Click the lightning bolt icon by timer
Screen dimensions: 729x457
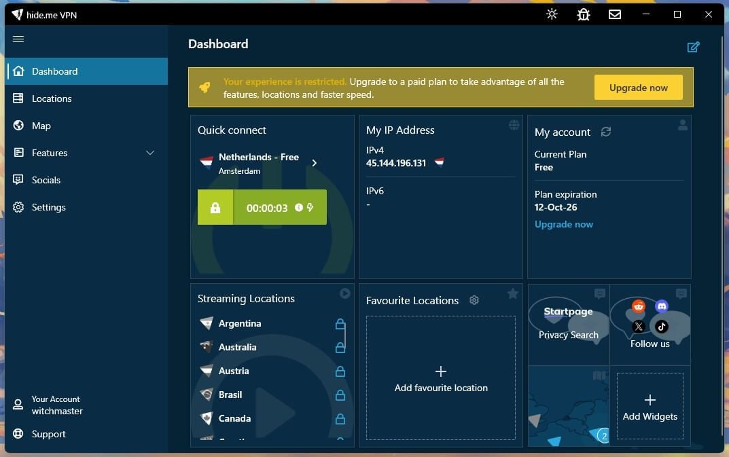coord(310,207)
